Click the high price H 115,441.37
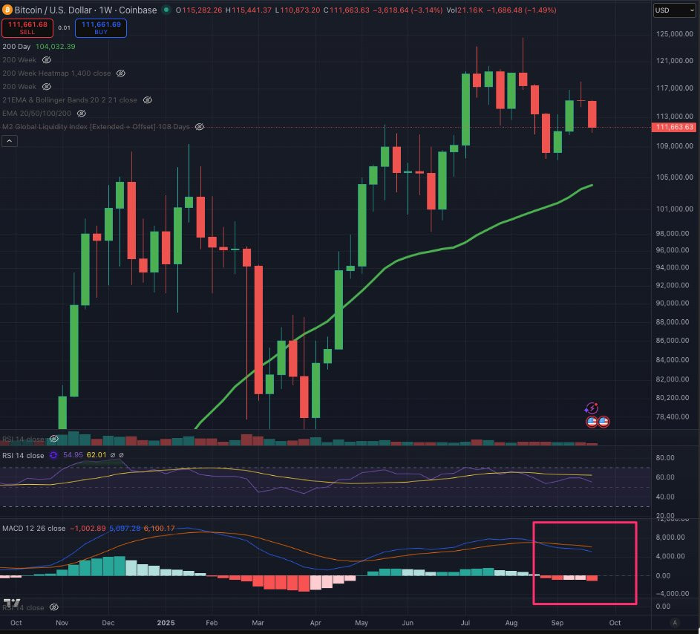Screen dimensions: 700x634 248,10
